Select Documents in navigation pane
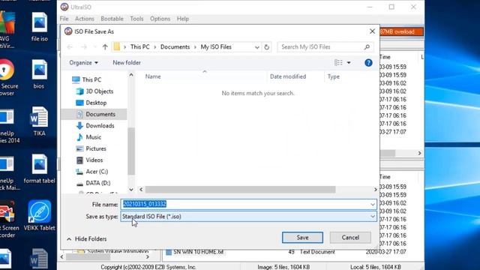 click(x=95, y=114)
